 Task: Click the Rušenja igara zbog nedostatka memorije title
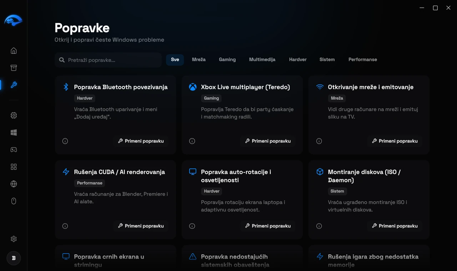pyautogui.click(x=373, y=261)
